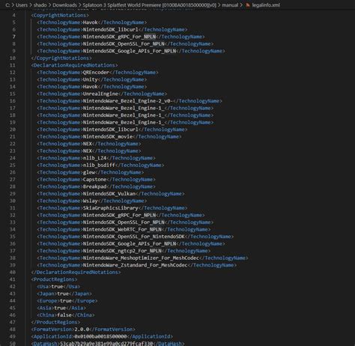Click NEX on line 22
The width and height of the screenshot is (355, 346).
(x=87, y=144)
